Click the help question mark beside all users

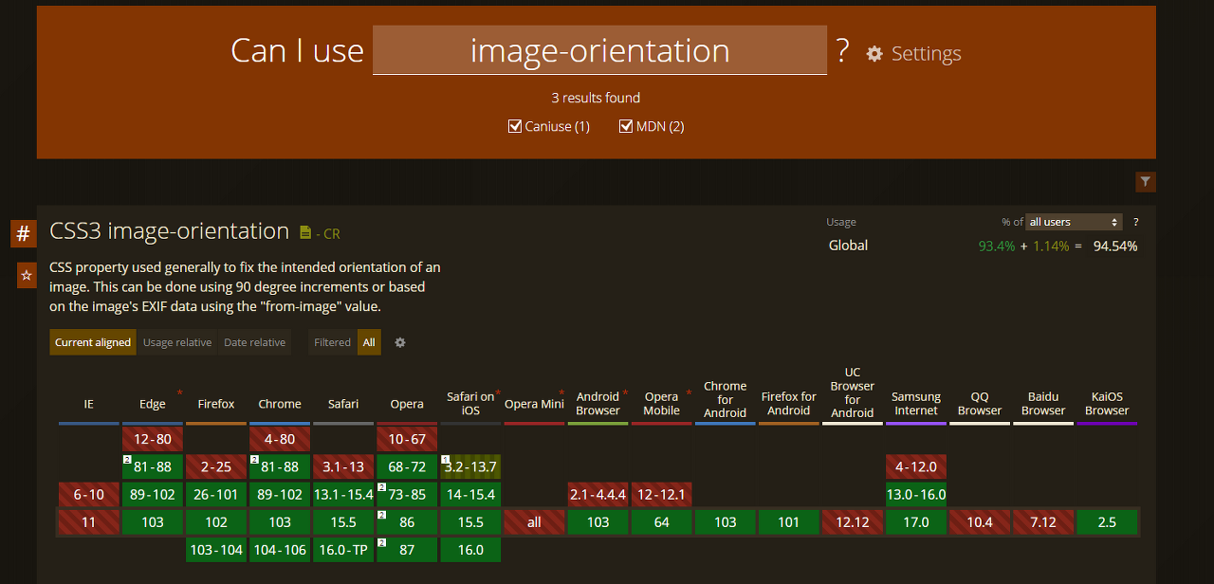tap(1135, 222)
